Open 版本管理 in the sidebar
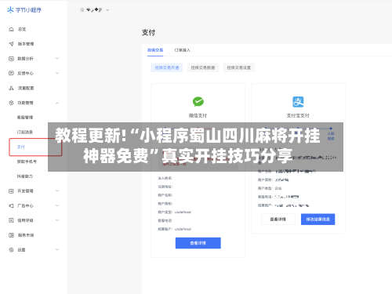The height and width of the screenshot is (294, 392). click(26, 44)
